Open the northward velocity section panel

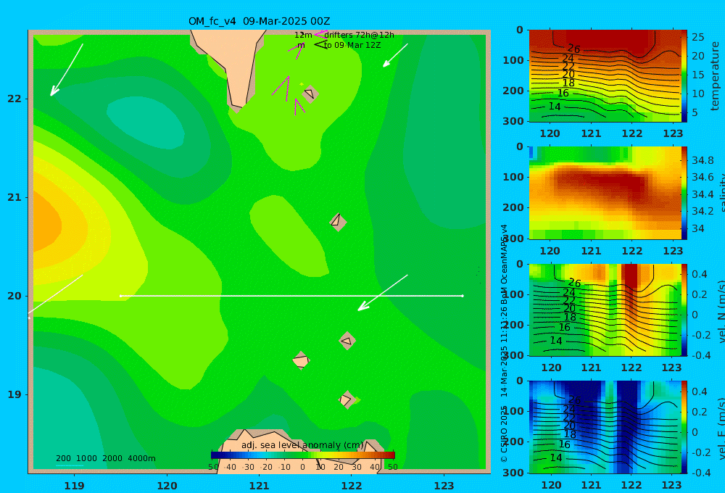tap(605, 310)
